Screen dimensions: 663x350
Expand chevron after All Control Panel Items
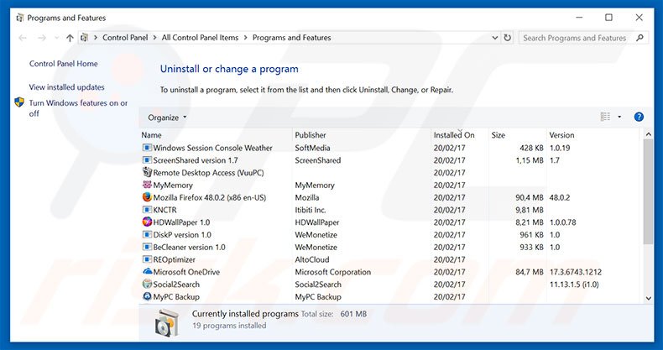click(x=246, y=38)
